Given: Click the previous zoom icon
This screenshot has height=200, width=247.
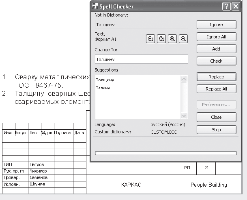Looking at the screenshot, I should (x=150, y=39).
